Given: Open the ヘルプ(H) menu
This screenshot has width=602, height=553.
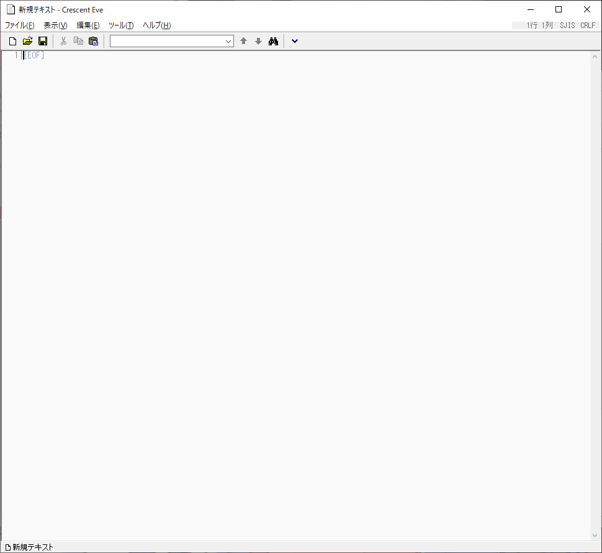Looking at the screenshot, I should click(x=156, y=25).
